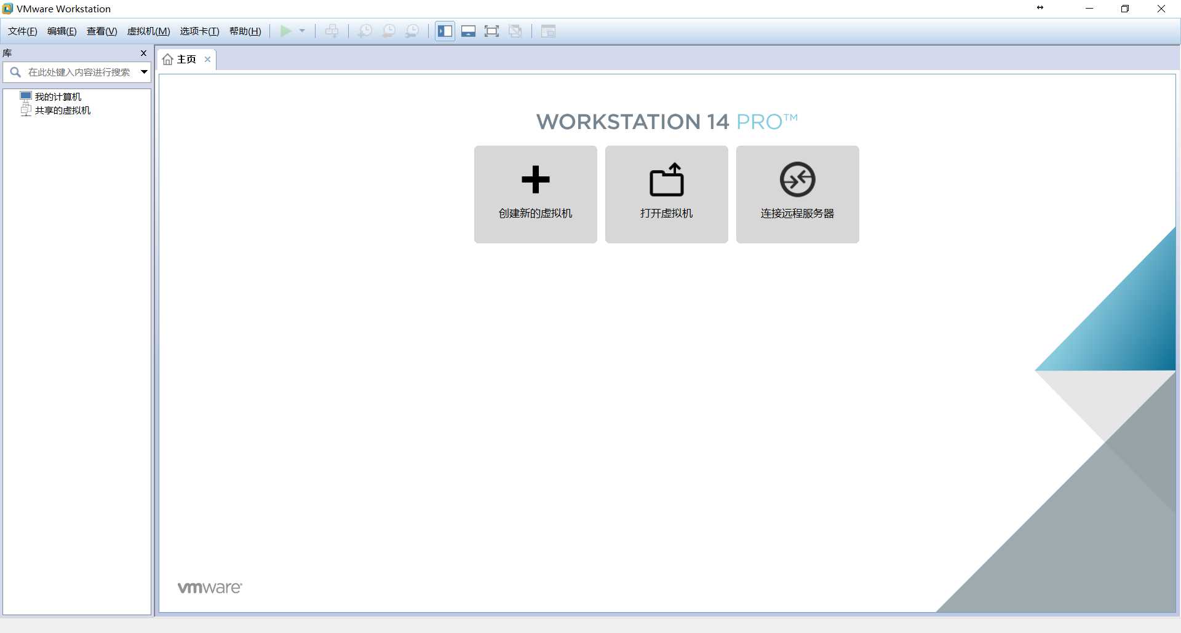This screenshot has width=1181, height=633.
Task: Open the 虚拟机(M) menu
Action: [x=148, y=31]
